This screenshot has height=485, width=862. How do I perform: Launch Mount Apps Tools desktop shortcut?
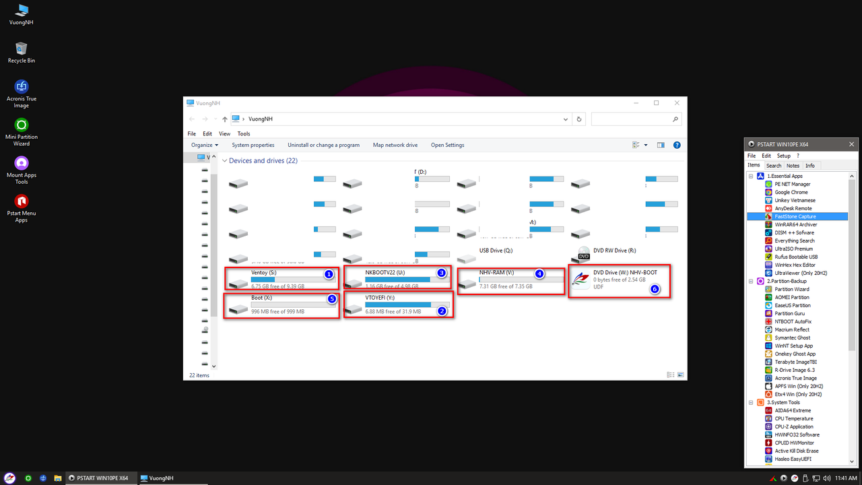(x=22, y=170)
